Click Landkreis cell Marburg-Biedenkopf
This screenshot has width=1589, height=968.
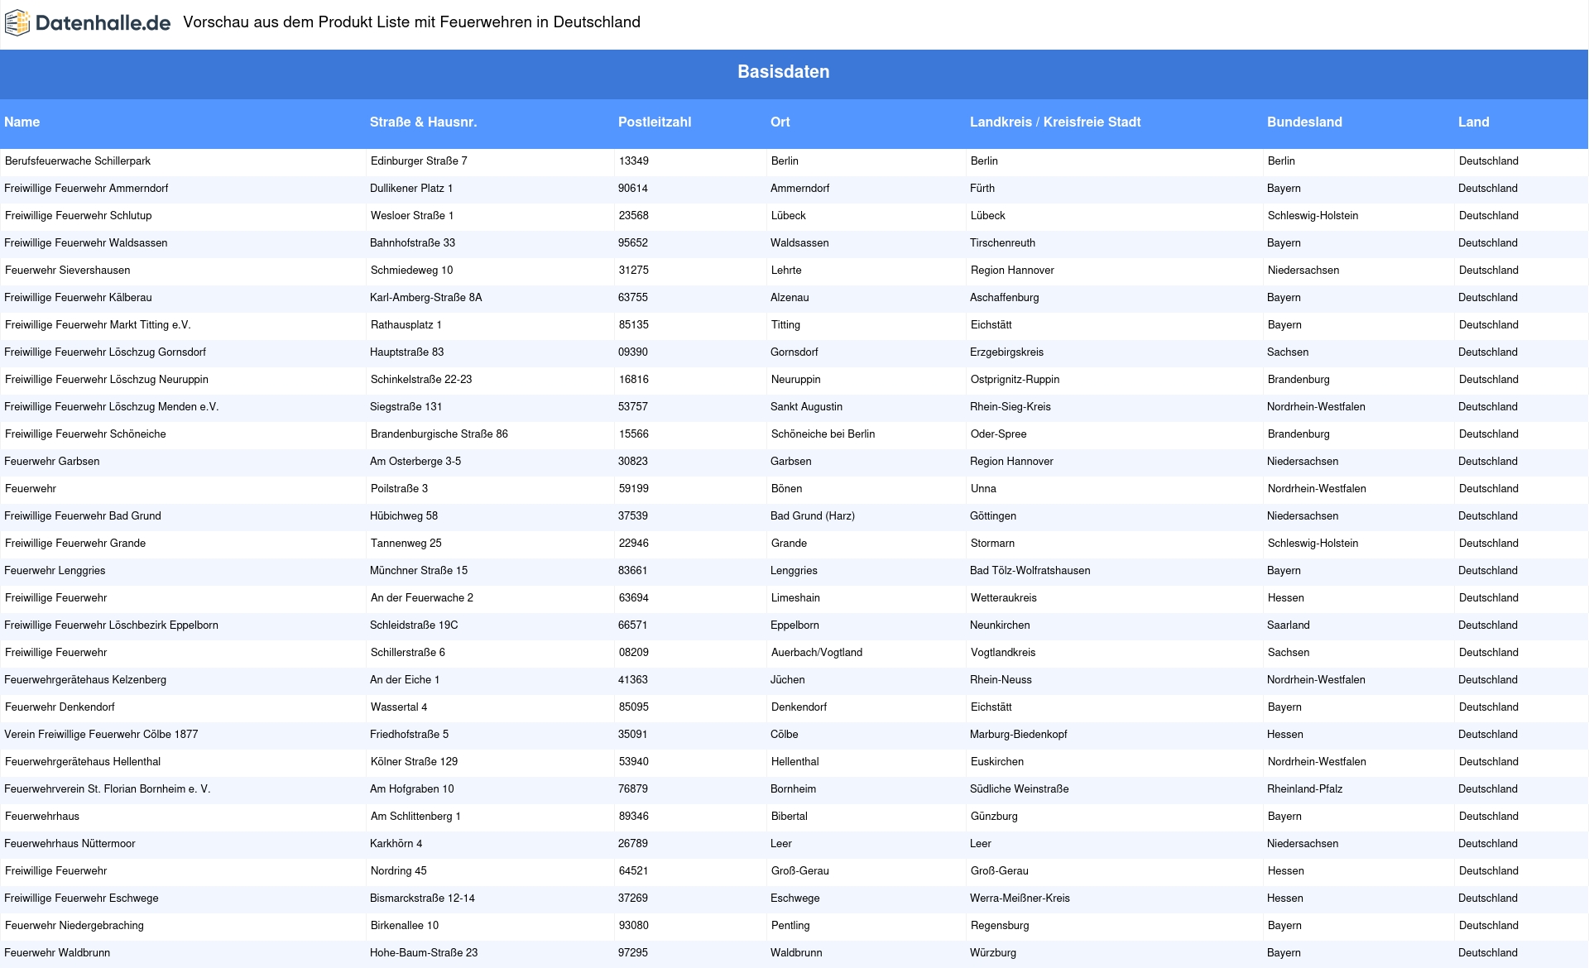tap(1018, 735)
